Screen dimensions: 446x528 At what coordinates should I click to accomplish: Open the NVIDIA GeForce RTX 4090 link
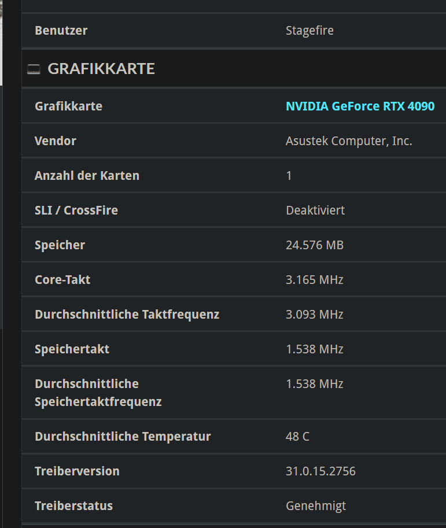point(360,106)
